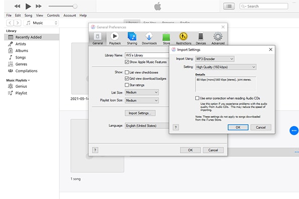Click the play button in the player bar

pos(28,7)
